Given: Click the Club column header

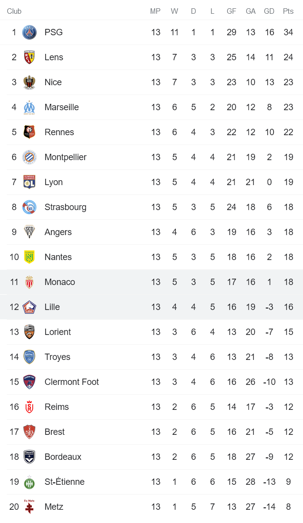Looking at the screenshot, I should tap(14, 11).
